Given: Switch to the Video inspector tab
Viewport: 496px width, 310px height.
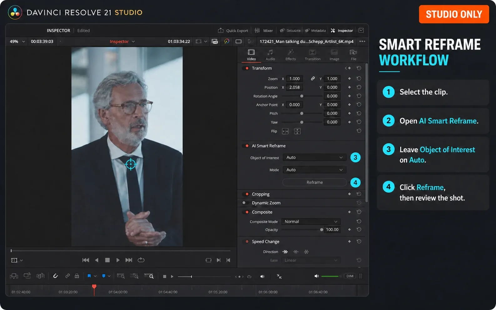Looking at the screenshot, I should point(251,55).
